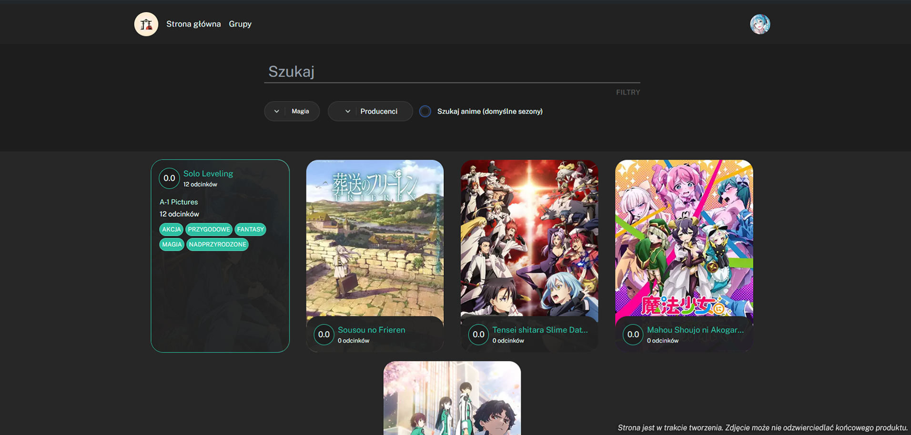911x435 pixels.
Task: Click Tensei shitara Slime rating badge
Action: (x=478, y=335)
